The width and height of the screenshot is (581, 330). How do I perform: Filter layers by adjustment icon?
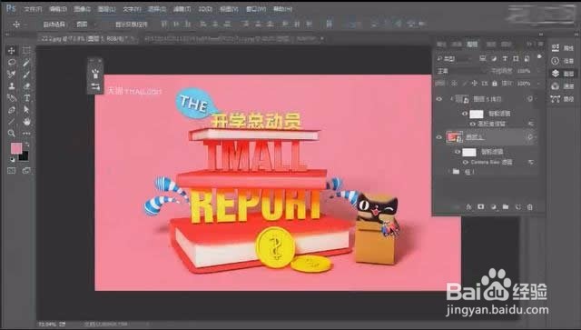coord(494,59)
